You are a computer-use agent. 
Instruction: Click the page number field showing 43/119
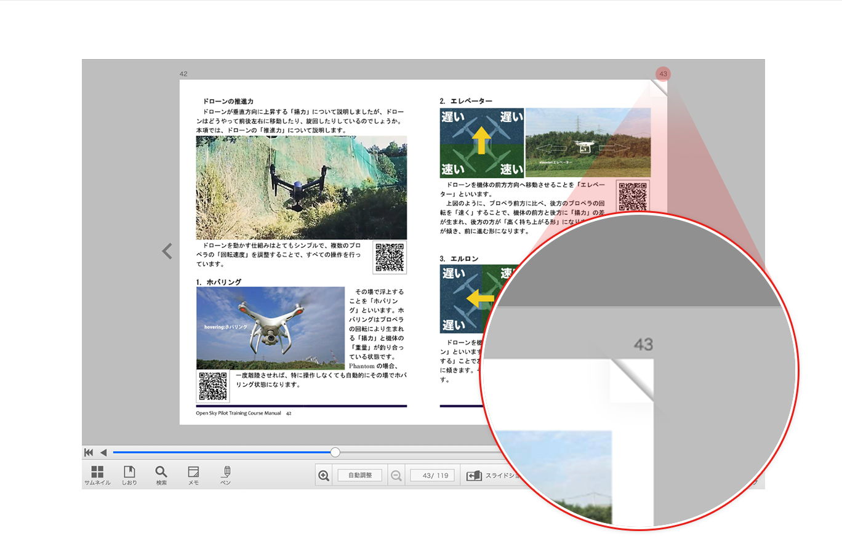click(x=431, y=475)
